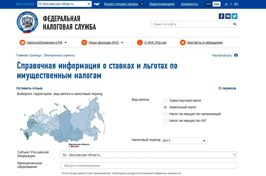Open the Налогообложение в РФ menu
This screenshot has width=266, height=176.
tap(45, 43)
